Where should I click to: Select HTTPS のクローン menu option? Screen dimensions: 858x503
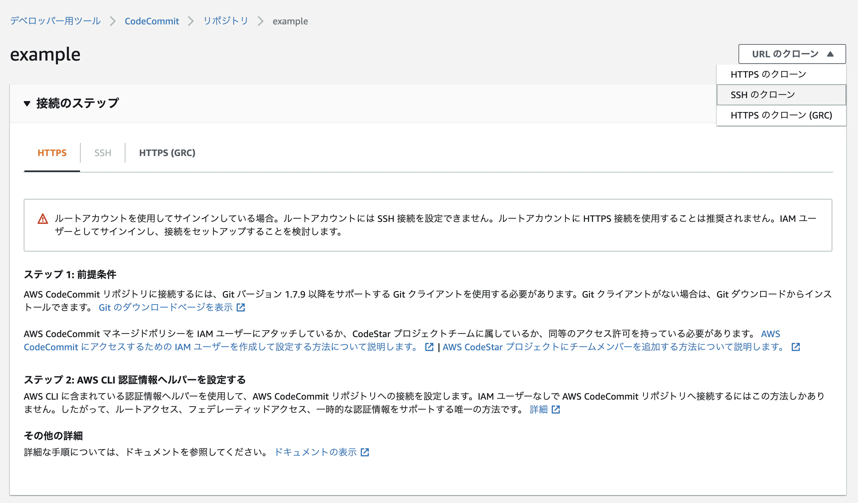click(781, 74)
